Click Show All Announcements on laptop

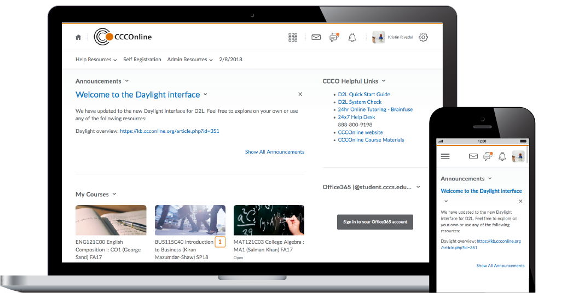tap(274, 152)
